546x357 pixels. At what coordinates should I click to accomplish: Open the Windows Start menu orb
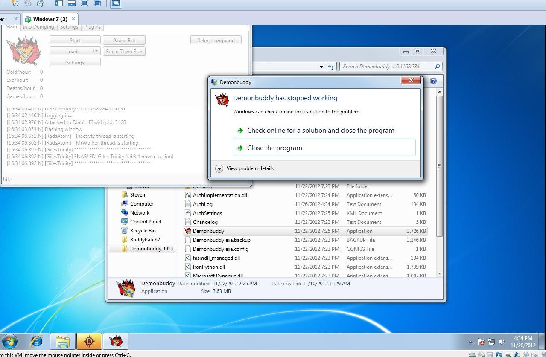coord(10,342)
